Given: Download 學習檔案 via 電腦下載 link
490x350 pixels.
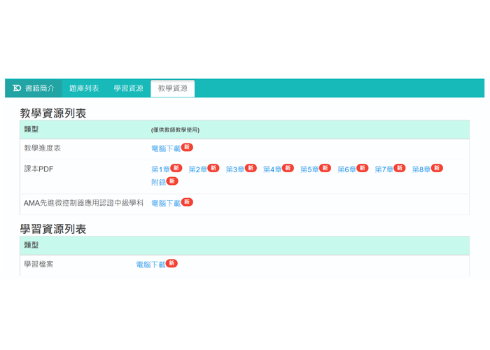Looking at the screenshot, I should pos(150,265).
